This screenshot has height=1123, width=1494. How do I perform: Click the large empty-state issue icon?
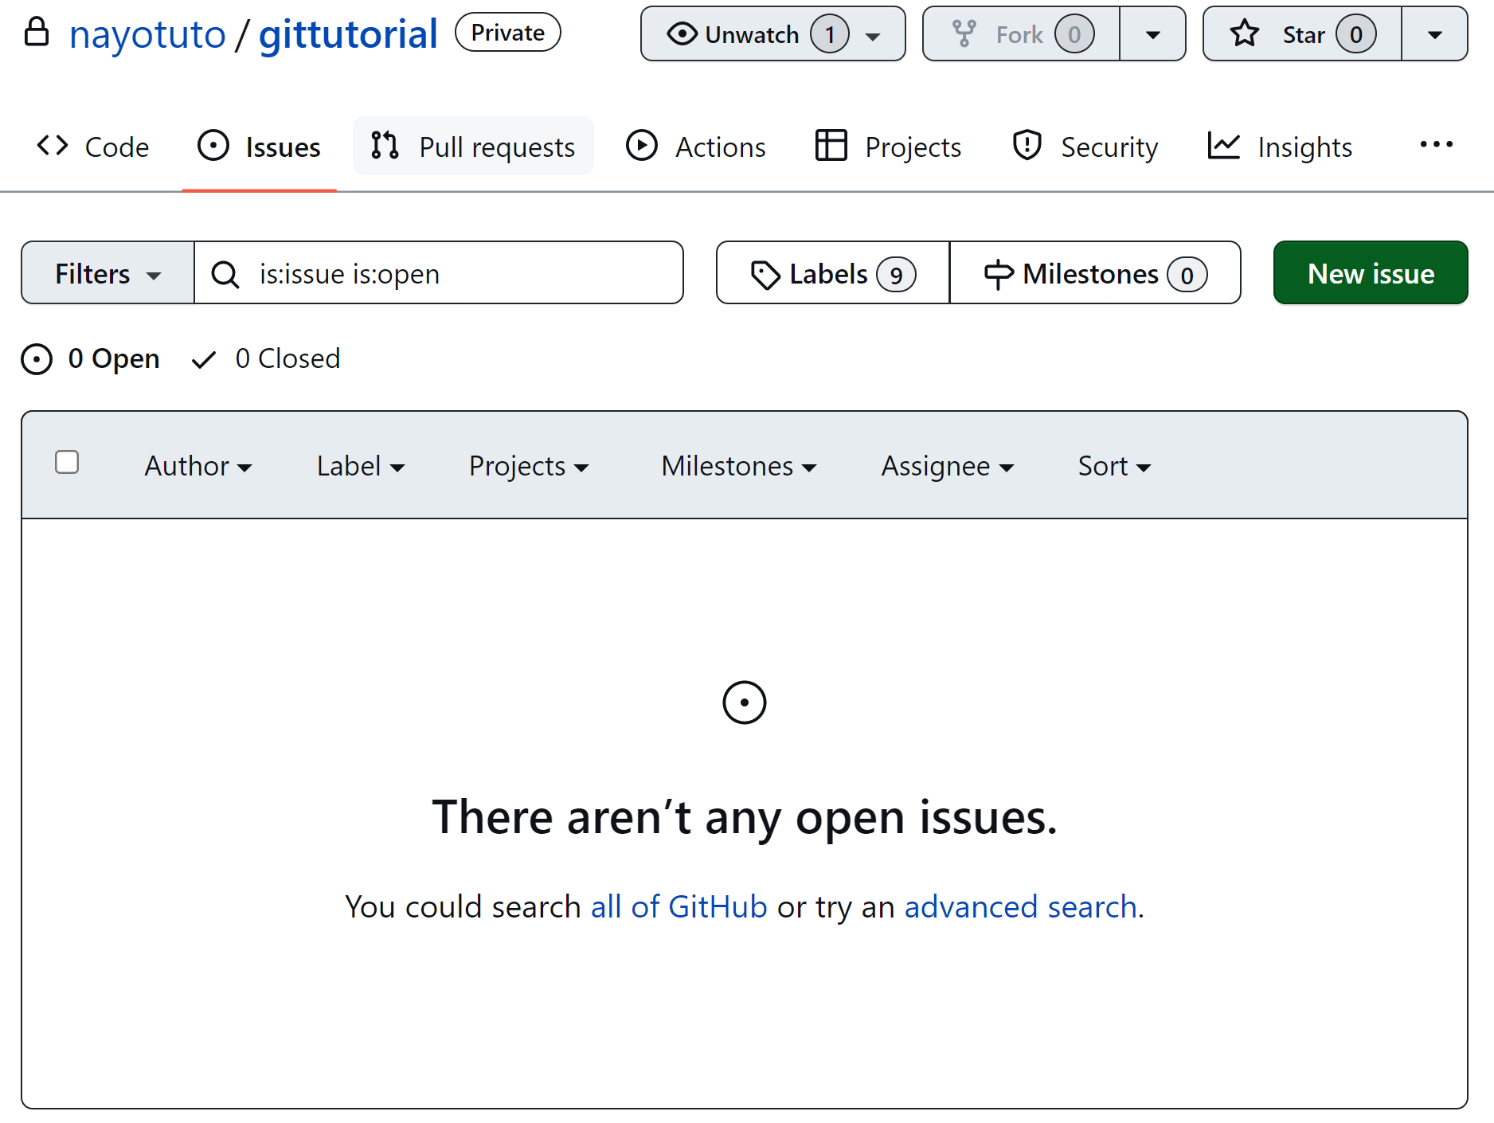pyautogui.click(x=745, y=702)
